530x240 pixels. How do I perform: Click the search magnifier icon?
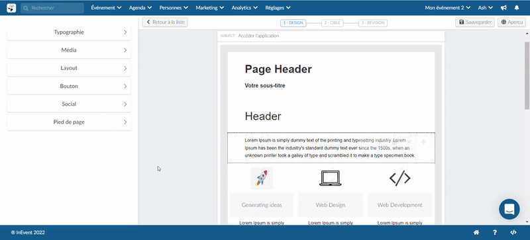26,8
